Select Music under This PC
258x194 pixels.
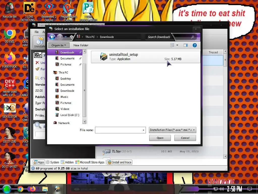[64, 97]
